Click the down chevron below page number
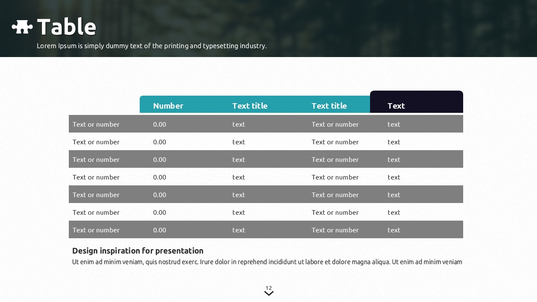Viewport: 537px width, 302px height. click(269, 294)
